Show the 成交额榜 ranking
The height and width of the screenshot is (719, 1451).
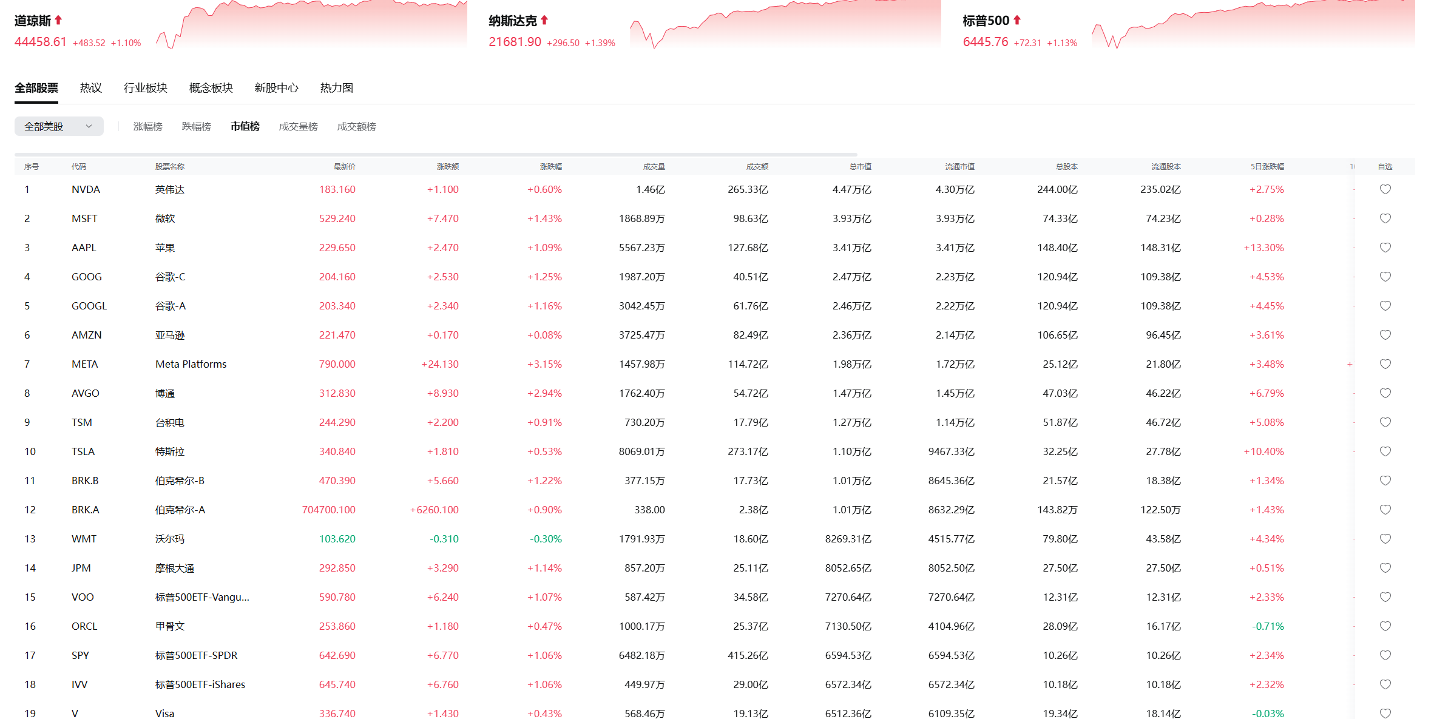(357, 126)
